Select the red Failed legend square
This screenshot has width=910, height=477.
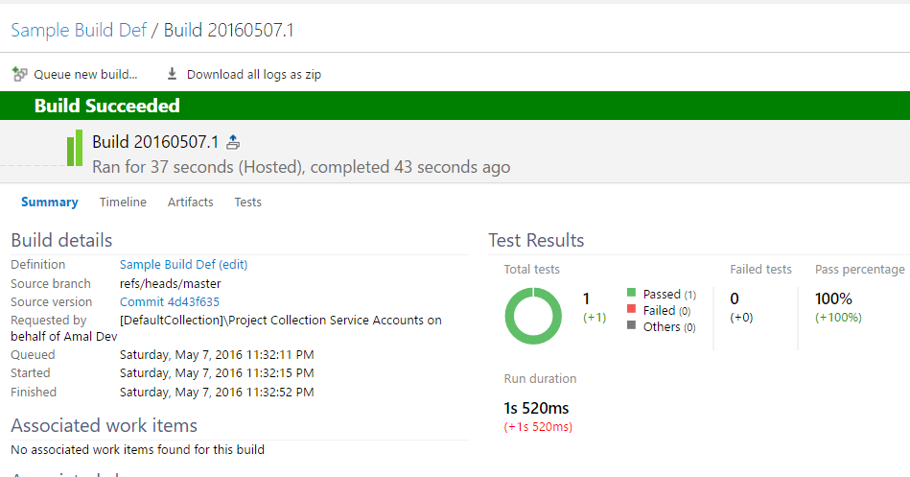(631, 309)
